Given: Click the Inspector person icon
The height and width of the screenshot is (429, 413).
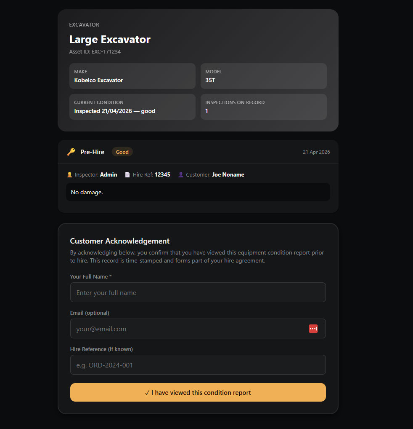Looking at the screenshot, I should pos(69,174).
